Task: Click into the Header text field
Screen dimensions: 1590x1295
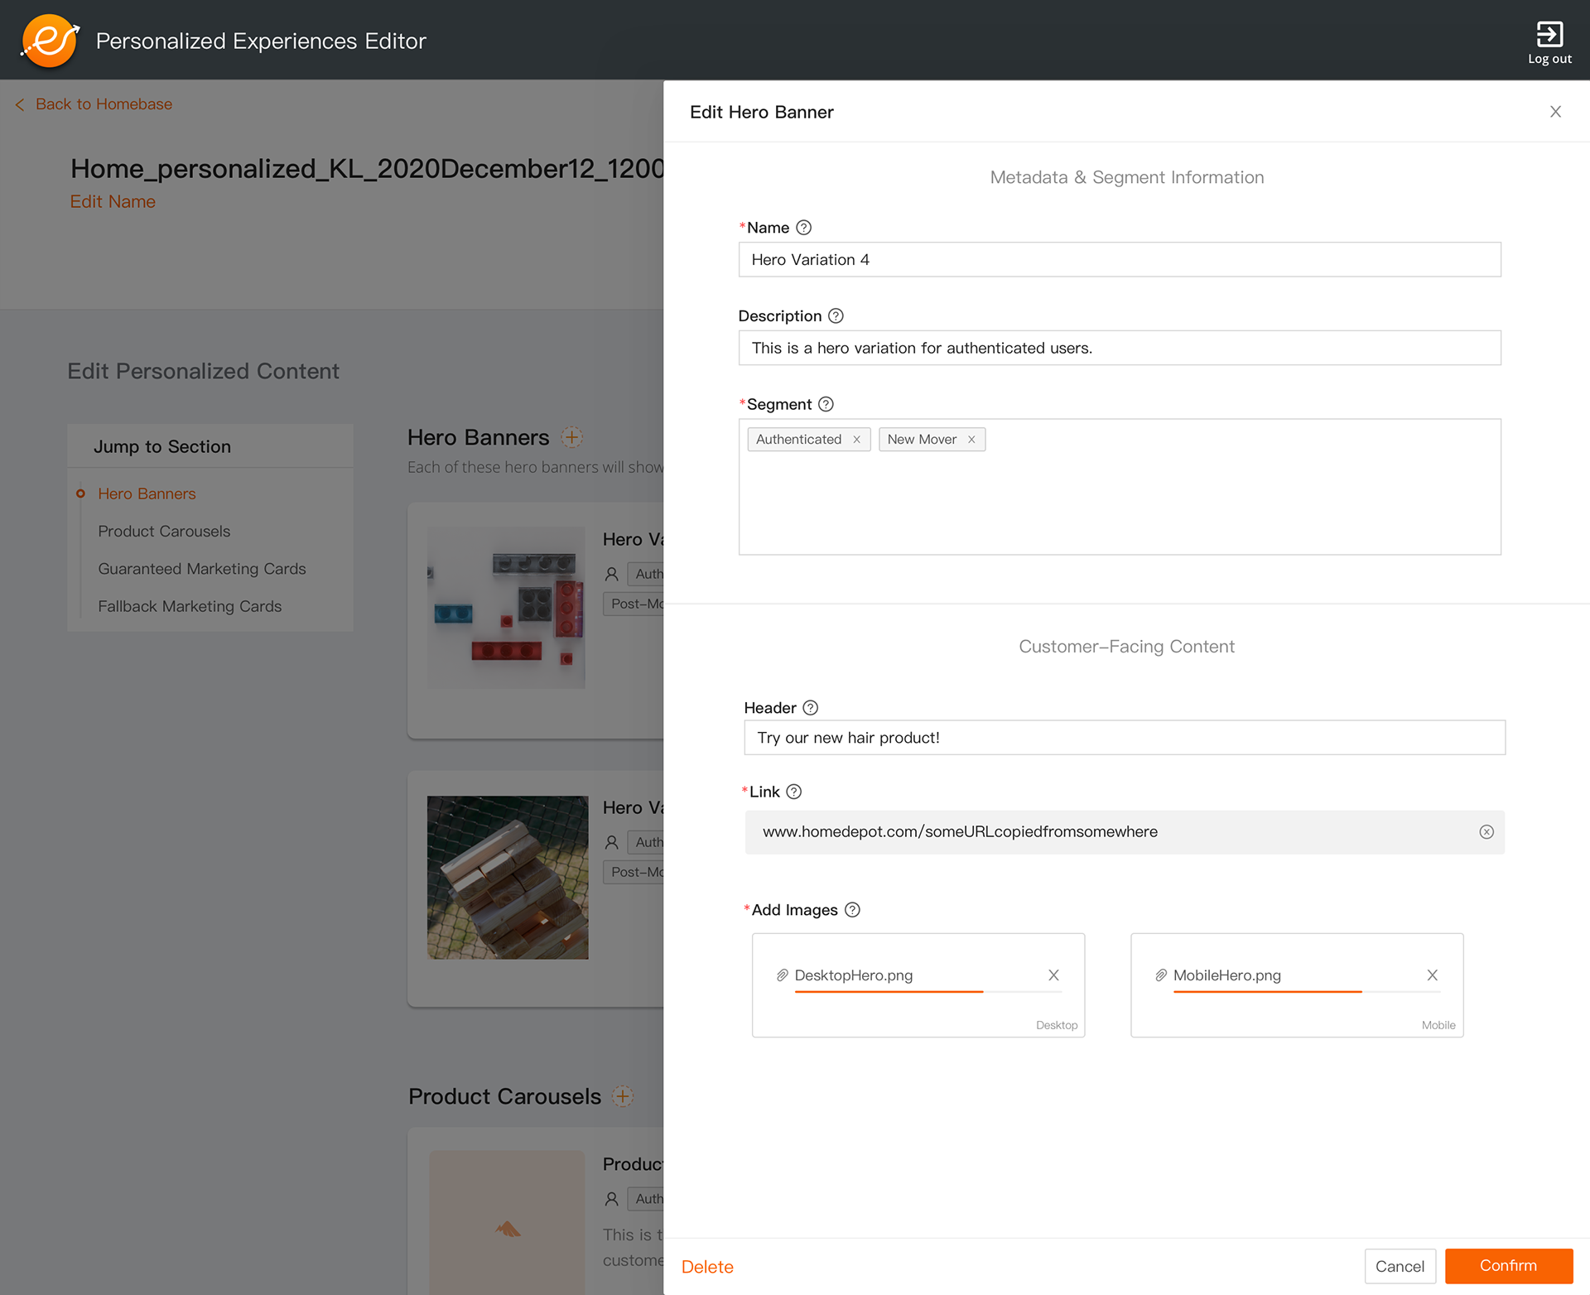Action: [x=1124, y=738]
